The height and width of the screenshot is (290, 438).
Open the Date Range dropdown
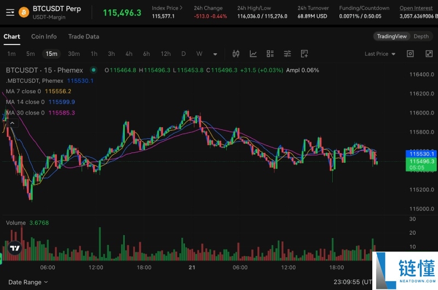[x=28, y=282]
